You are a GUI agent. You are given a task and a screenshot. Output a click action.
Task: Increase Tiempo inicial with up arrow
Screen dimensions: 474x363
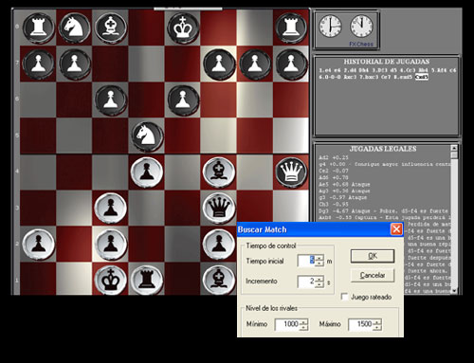(319, 258)
